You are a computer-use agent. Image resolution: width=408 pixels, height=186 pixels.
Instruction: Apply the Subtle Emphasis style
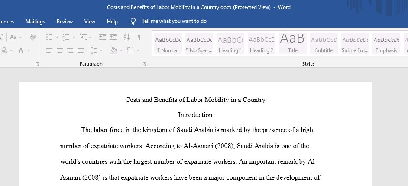355,43
